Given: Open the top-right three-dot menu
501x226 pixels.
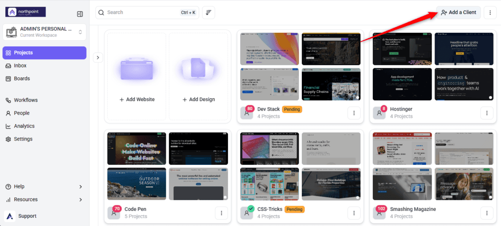Looking at the screenshot, I should coord(490,12).
